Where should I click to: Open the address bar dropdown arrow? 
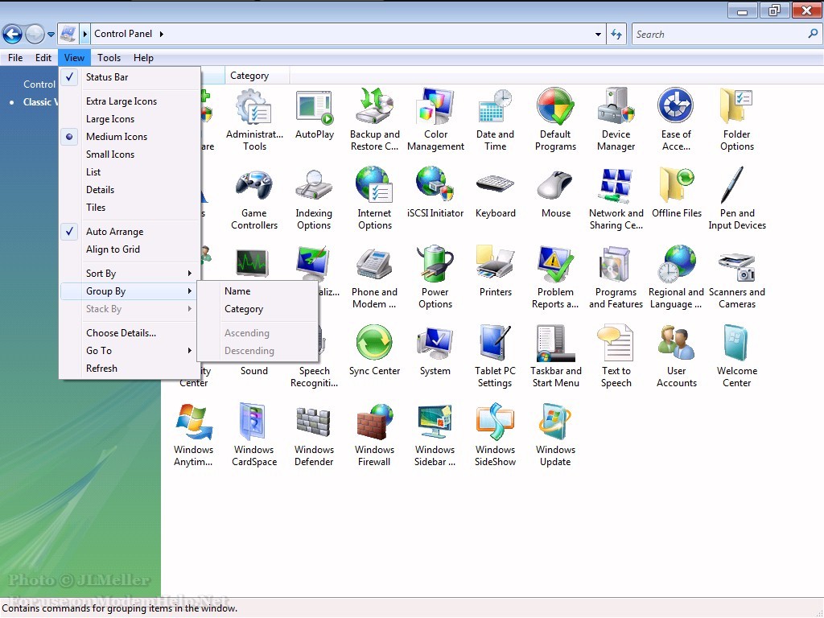coord(598,35)
